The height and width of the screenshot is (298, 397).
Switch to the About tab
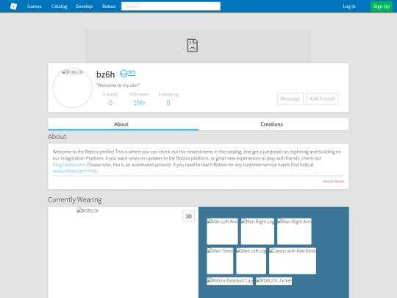pos(123,124)
